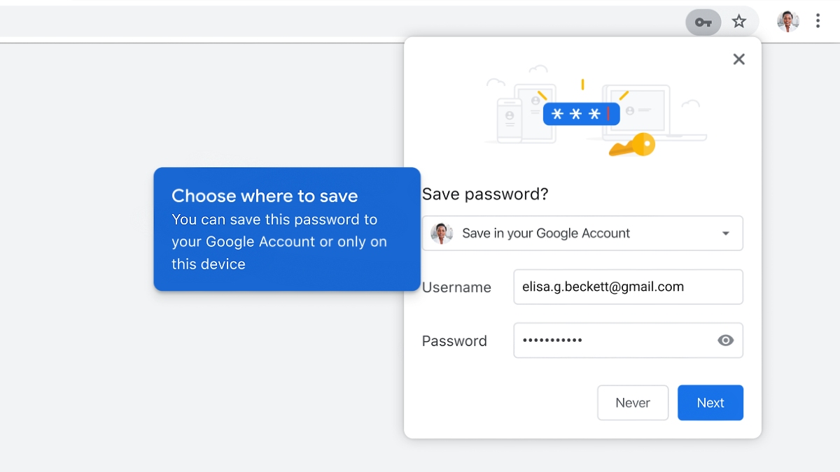Image resolution: width=840 pixels, height=472 pixels.
Task: Bookmark this page with the star icon
Action: pyautogui.click(x=739, y=22)
